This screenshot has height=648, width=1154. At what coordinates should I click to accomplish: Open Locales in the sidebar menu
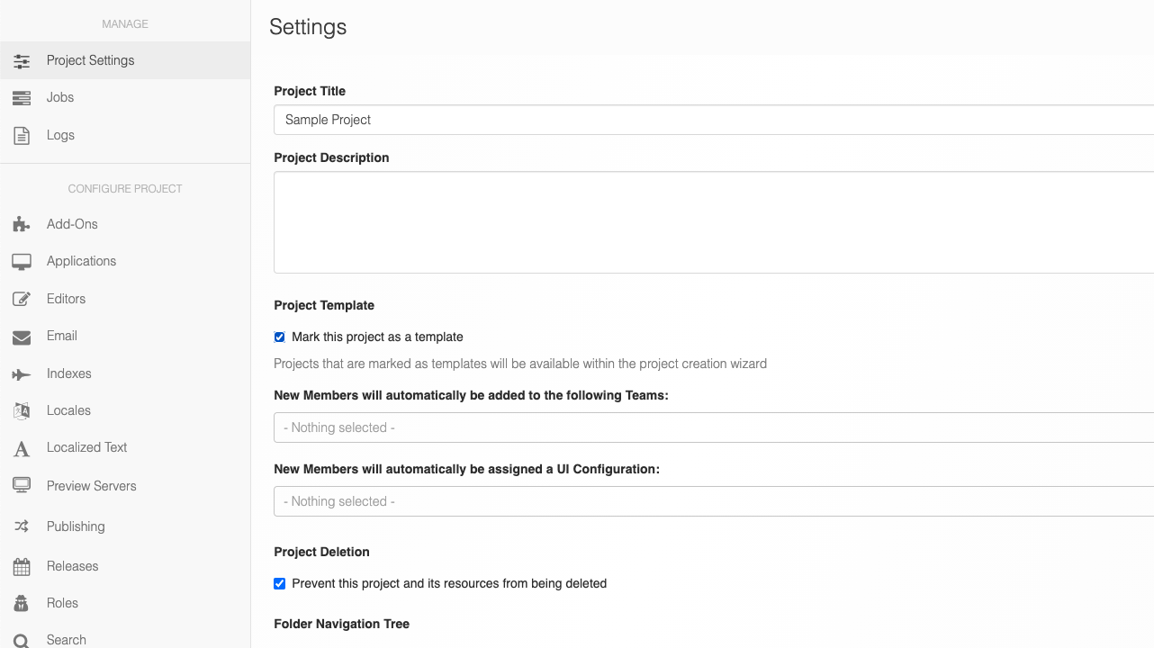point(68,410)
